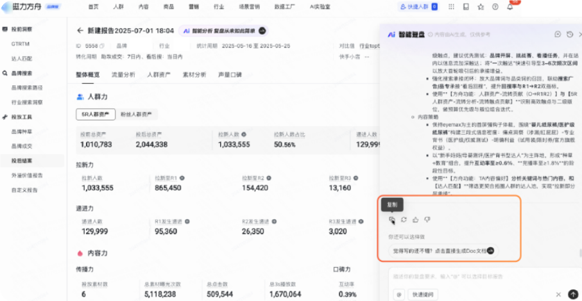Screen dimensions: 582x301
Task: Click the 投前总资产 value 1,010,783
Action: 96,145
